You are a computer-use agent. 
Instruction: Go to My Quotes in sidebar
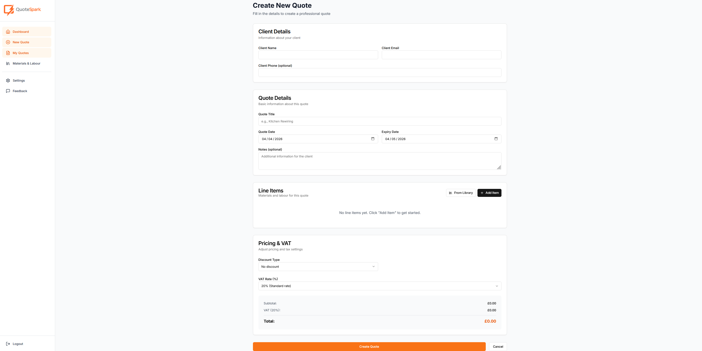click(26, 53)
